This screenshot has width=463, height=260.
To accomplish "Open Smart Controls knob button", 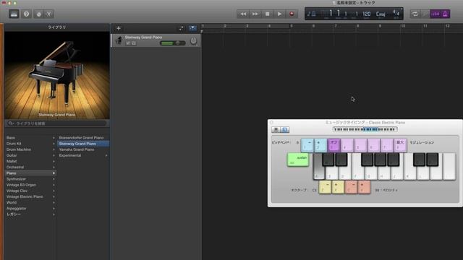I will (x=38, y=14).
